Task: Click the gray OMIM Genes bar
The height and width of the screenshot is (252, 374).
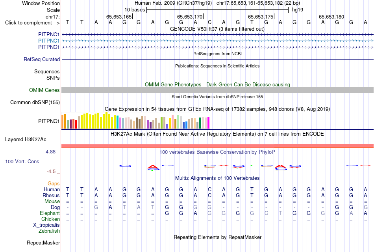Action: [x=217, y=90]
